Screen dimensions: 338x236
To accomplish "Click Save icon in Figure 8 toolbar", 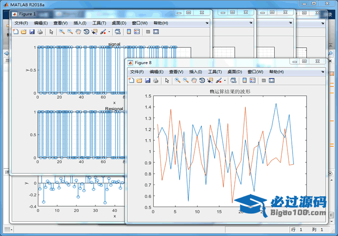I will pyautogui.click(x=147, y=80).
